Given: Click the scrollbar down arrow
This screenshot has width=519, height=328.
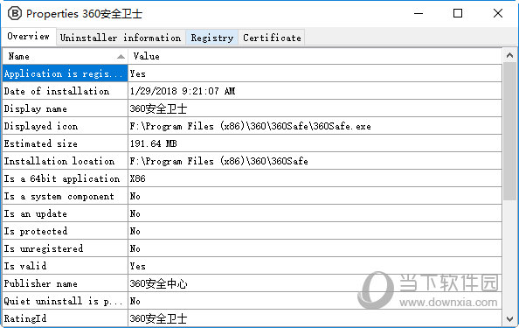Looking at the screenshot, I should point(509,318).
